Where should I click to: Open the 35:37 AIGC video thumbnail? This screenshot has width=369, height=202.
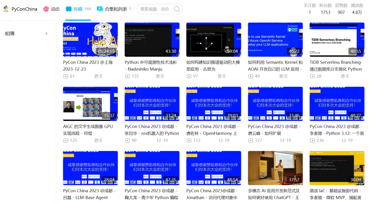point(90,104)
